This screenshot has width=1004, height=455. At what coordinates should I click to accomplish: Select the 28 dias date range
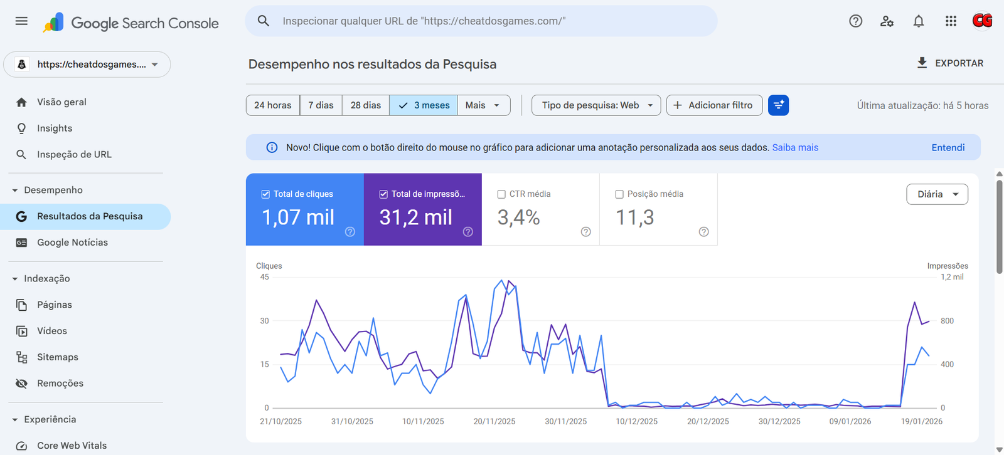tap(365, 105)
